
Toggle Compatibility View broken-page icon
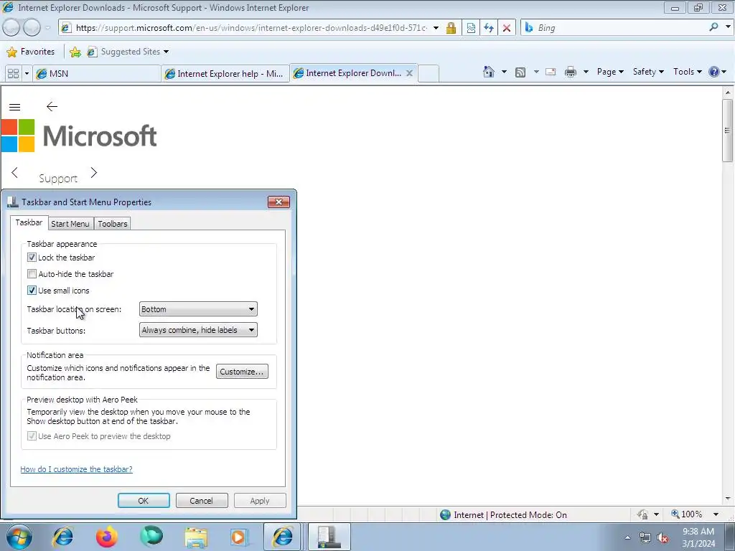[471, 28]
